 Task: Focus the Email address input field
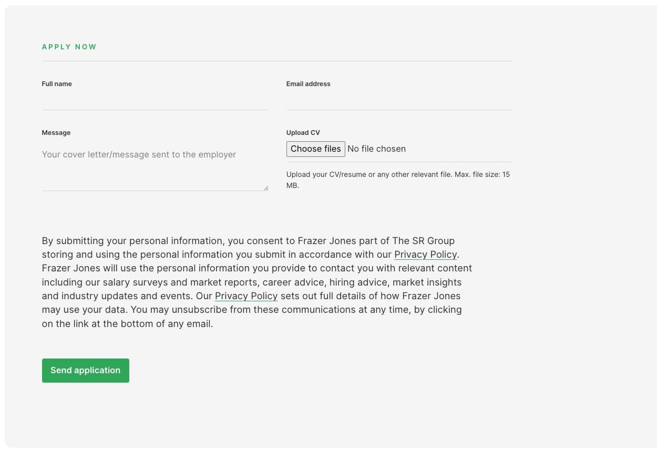(399, 101)
